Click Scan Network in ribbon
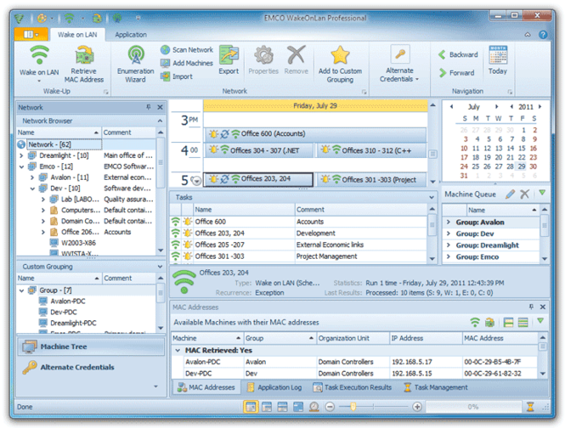 [187, 50]
